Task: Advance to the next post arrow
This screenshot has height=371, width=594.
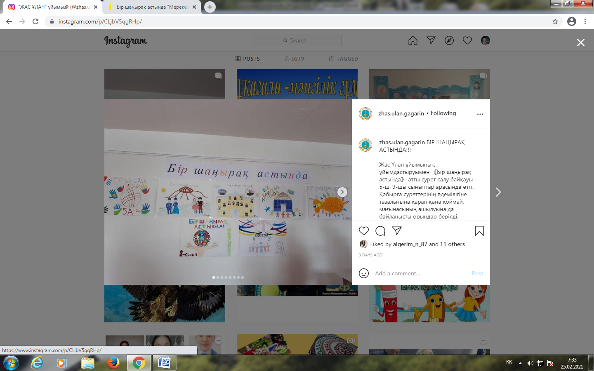Action: pyautogui.click(x=498, y=193)
